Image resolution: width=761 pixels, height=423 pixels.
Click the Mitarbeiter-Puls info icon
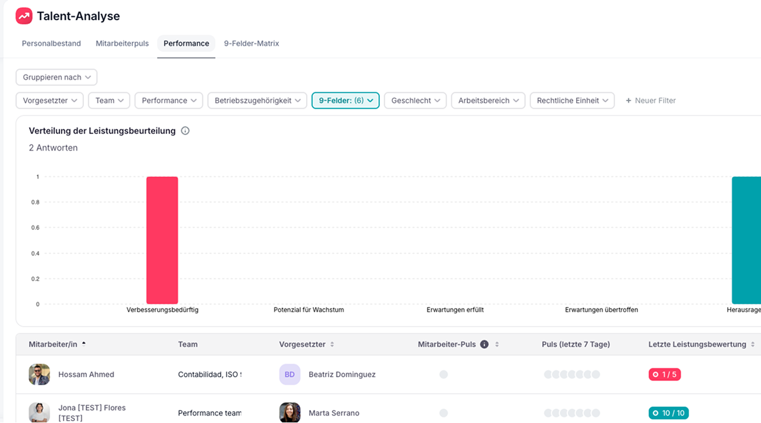pyautogui.click(x=484, y=344)
